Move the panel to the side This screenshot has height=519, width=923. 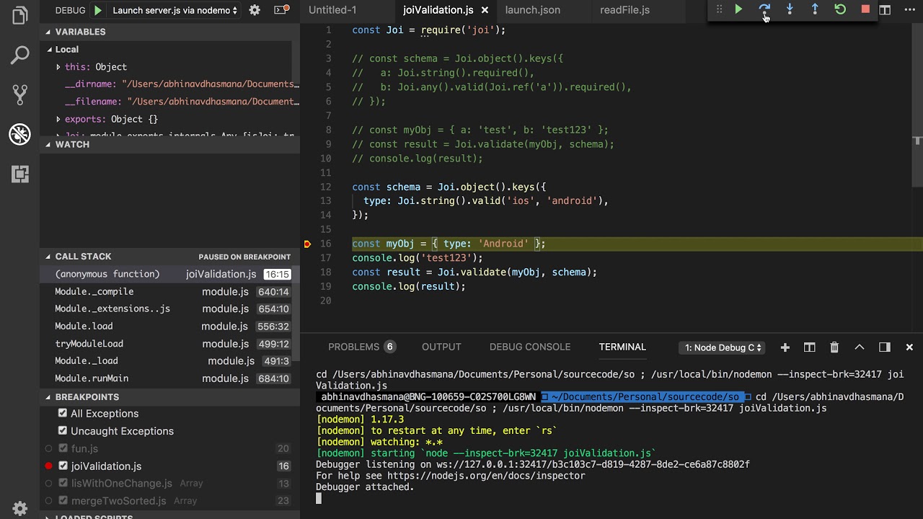coord(885,347)
